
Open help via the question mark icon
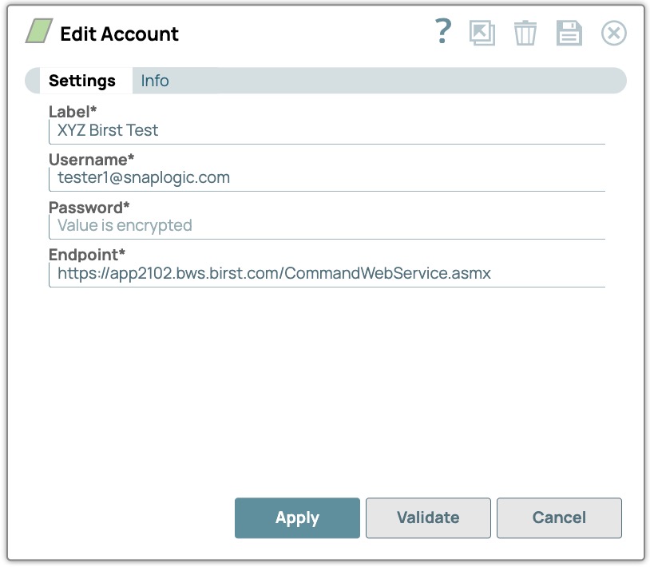coord(442,33)
